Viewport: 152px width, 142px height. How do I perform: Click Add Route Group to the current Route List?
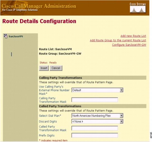[118, 40]
